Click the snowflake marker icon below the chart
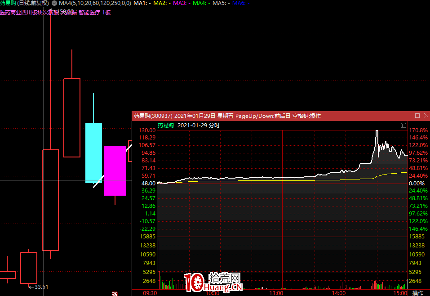Viewport: 430px width, 296px height. click(x=115, y=293)
